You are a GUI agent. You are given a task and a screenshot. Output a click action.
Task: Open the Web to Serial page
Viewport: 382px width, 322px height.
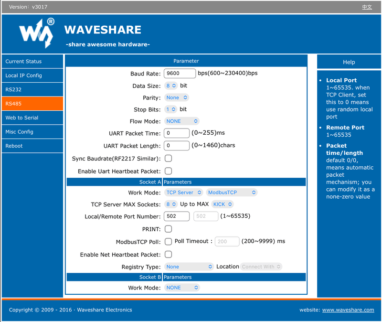[x=32, y=118]
